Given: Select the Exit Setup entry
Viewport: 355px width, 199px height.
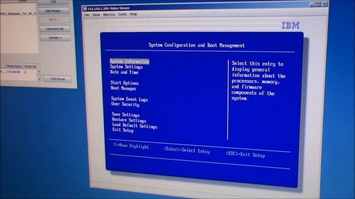Looking at the screenshot, I should [x=123, y=130].
